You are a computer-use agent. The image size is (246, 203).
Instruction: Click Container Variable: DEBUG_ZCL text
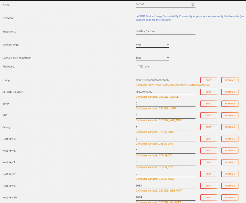pos(154,155)
